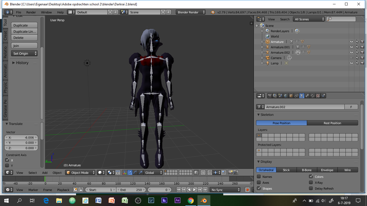Open the No Sync dropdown
The height and width of the screenshot is (206, 367).
(225, 190)
